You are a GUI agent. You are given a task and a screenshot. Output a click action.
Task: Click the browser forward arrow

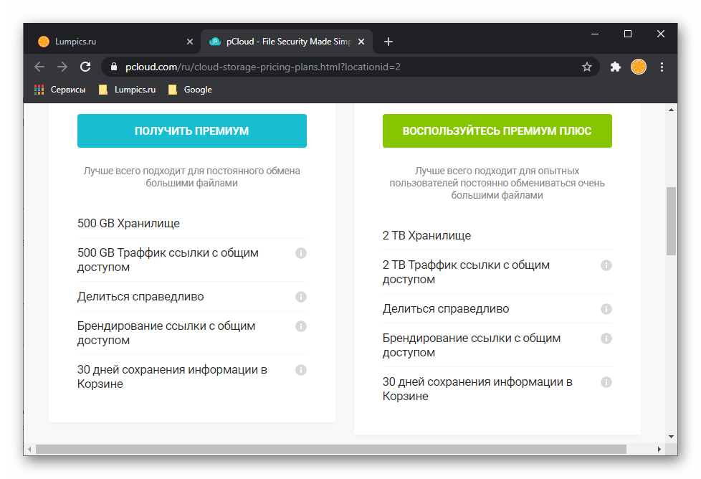coord(62,67)
